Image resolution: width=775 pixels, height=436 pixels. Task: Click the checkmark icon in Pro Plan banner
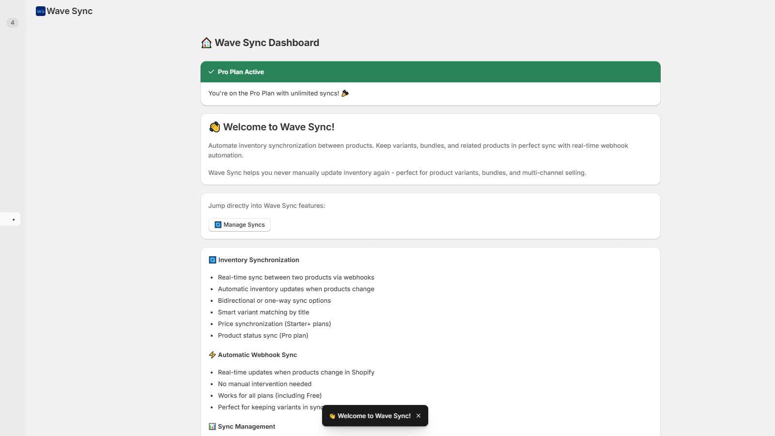click(211, 72)
